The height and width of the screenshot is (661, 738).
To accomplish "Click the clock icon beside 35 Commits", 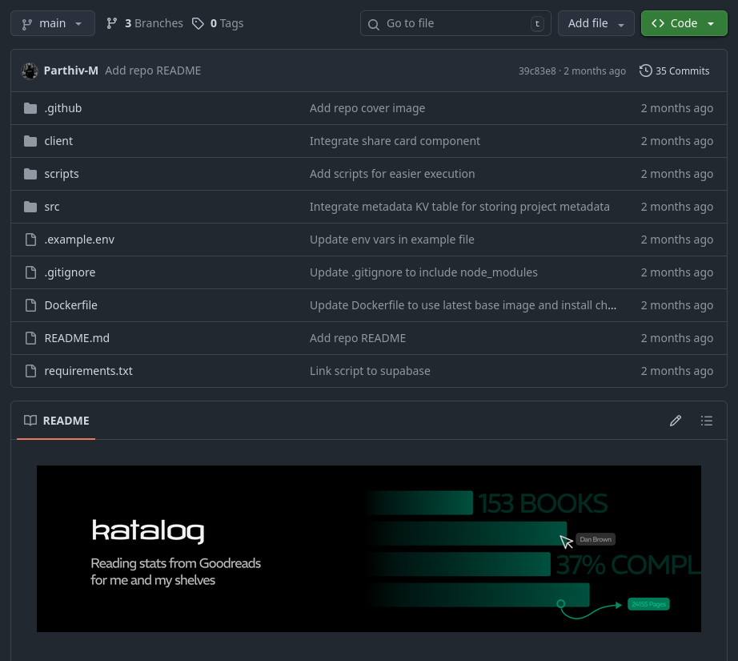I will [645, 71].
